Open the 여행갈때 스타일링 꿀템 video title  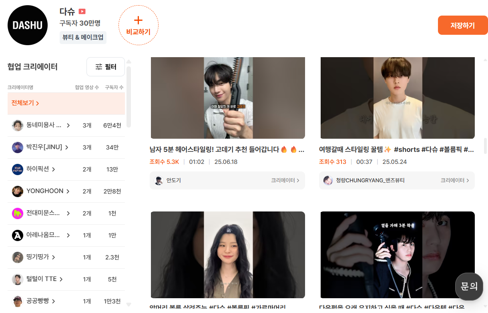397,150
